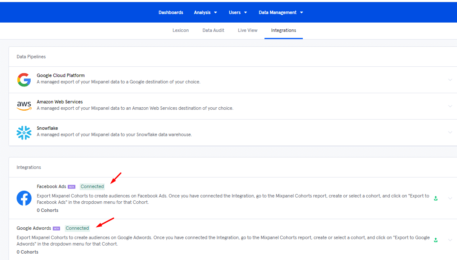Select the Integrations tab

pyautogui.click(x=284, y=30)
